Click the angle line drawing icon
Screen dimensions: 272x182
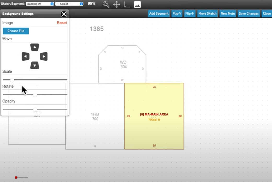[127, 4]
